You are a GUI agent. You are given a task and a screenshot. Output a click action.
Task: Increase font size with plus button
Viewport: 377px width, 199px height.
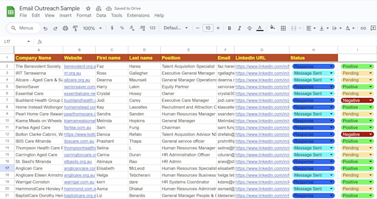pos(218,28)
